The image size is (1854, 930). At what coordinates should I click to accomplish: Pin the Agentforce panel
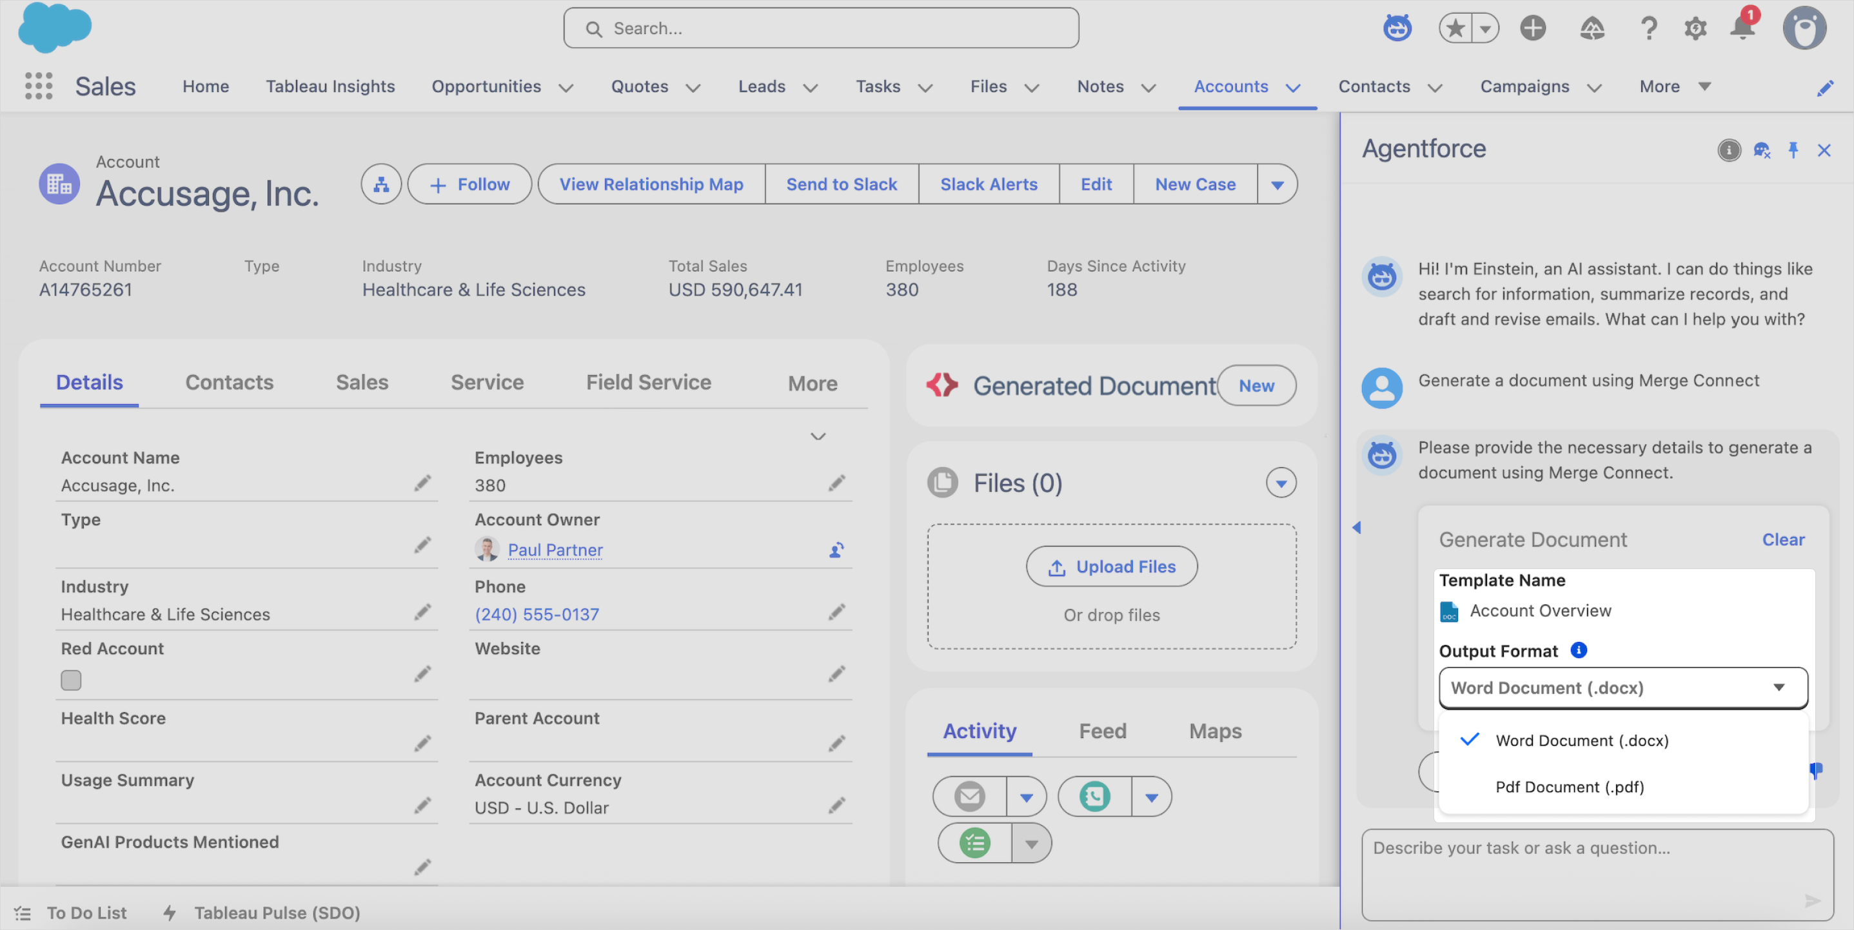pyautogui.click(x=1793, y=150)
